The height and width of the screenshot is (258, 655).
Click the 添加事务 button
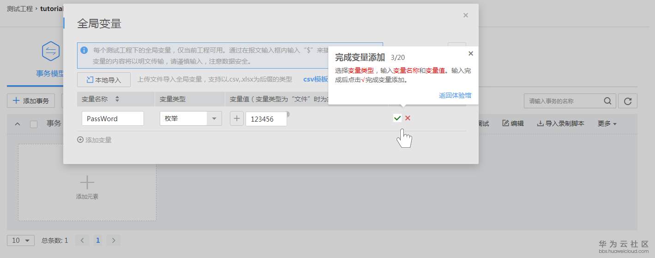coord(31,101)
